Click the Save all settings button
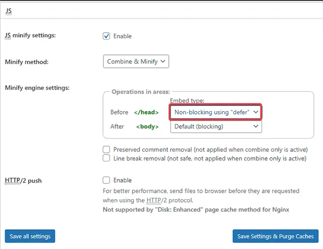The width and height of the screenshot is (323, 249). coord(30,237)
